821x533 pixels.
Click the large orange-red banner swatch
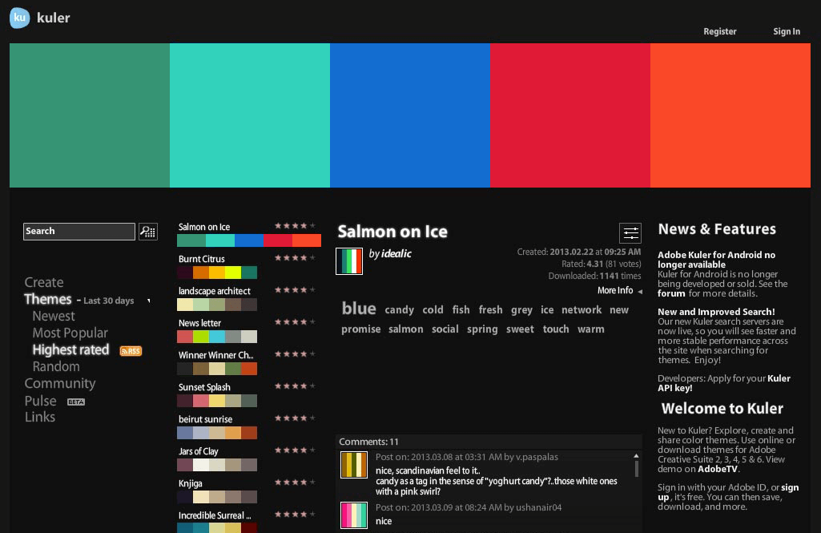pyautogui.click(x=730, y=115)
